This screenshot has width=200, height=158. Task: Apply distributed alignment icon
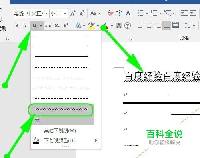coord(176,26)
